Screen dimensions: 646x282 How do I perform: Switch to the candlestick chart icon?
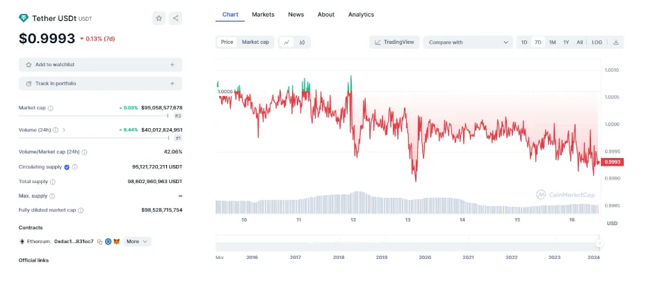click(302, 42)
